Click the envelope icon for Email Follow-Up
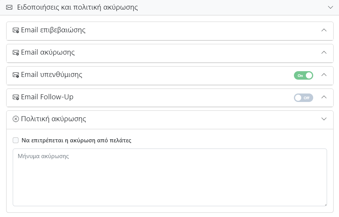The image size is (339, 217). point(16,97)
